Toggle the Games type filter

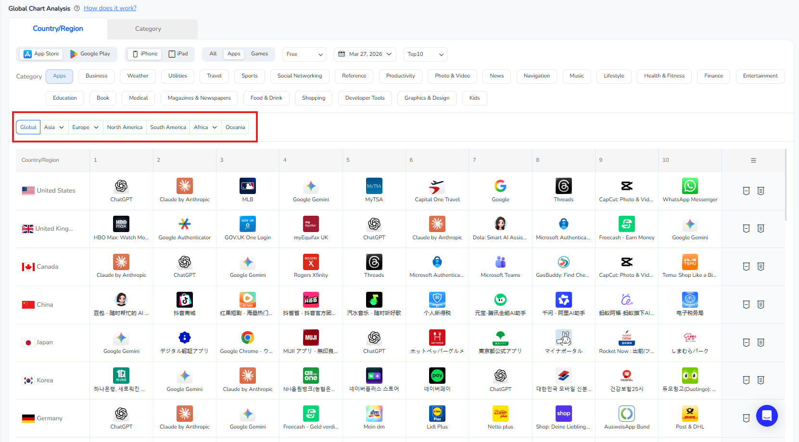tap(259, 54)
